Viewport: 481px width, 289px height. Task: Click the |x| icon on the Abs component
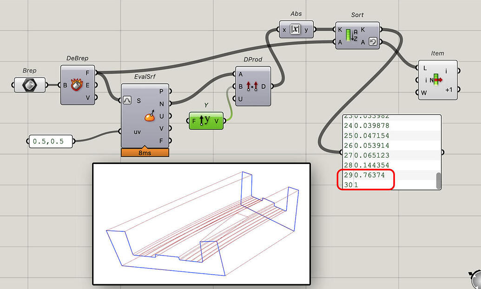(297, 29)
